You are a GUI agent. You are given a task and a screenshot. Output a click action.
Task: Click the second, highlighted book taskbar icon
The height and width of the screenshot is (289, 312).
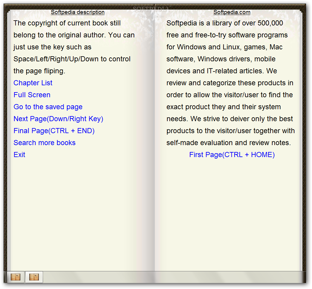tap(34, 277)
